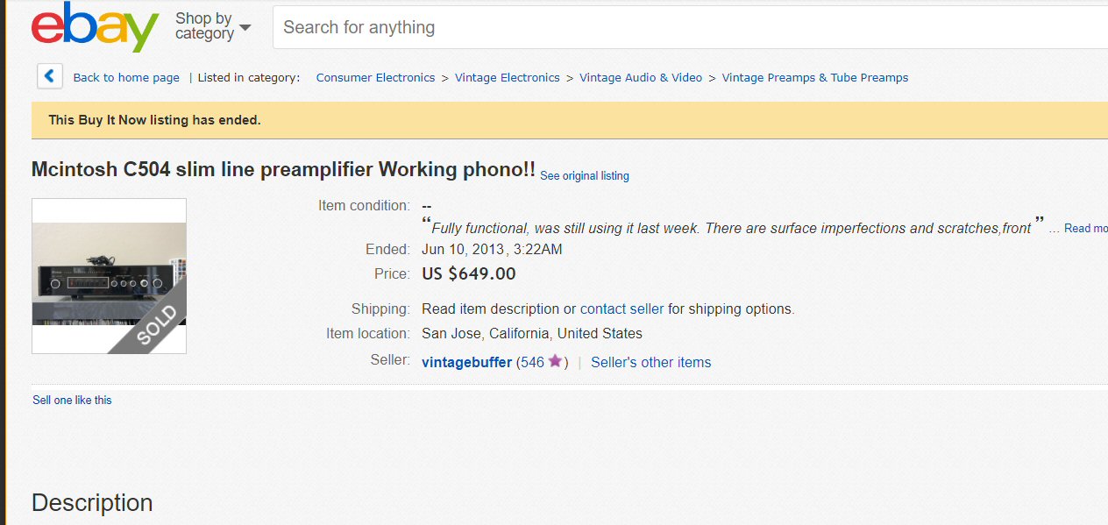Open vintagebuffer seller profile
1108x525 pixels.
(x=466, y=363)
